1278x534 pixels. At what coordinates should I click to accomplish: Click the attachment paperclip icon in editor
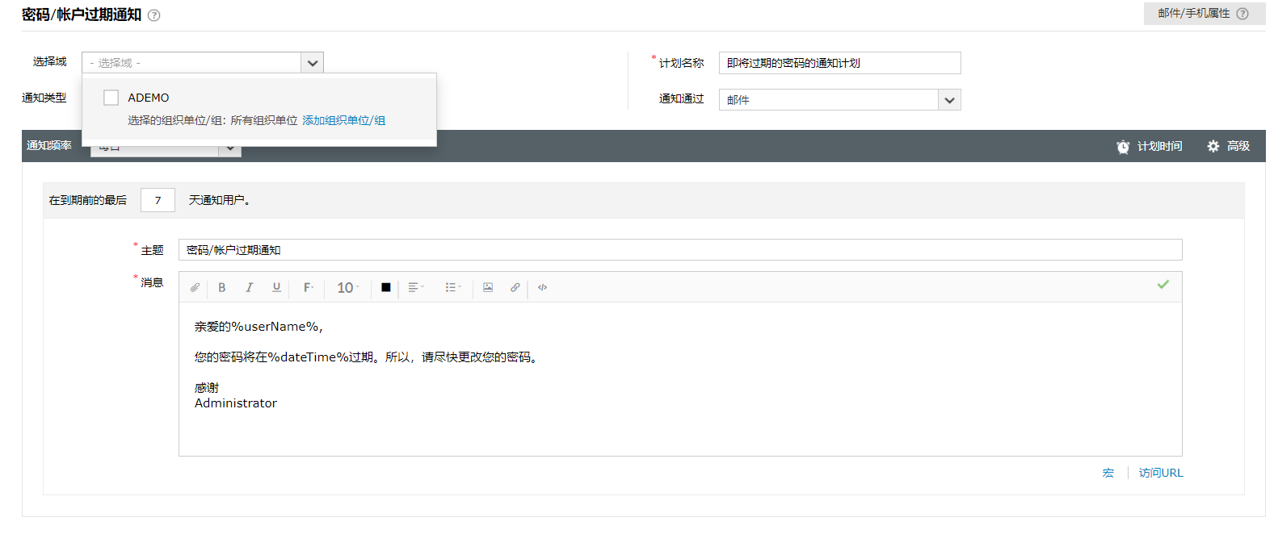pyautogui.click(x=195, y=288)
